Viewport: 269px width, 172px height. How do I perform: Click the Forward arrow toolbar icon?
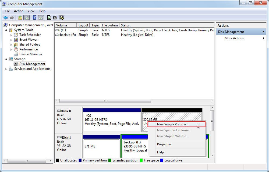point(12,18)
